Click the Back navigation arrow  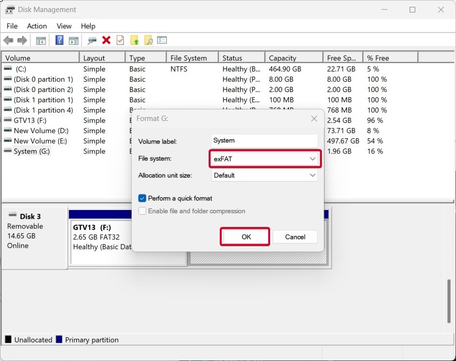coord(8,40)
